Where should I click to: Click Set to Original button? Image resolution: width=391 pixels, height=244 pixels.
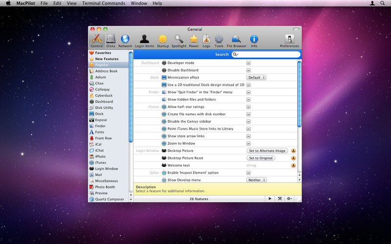click(x=261, y=158)
